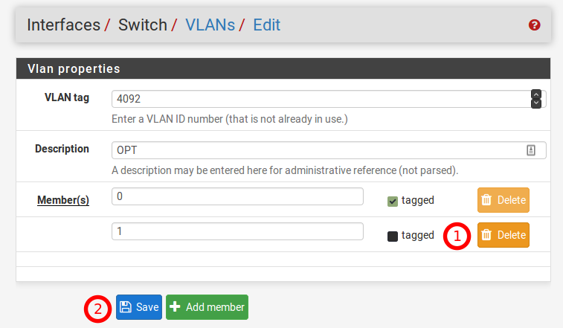Edit the member field containing 0
563x328 pixels.
click(237, 196)
